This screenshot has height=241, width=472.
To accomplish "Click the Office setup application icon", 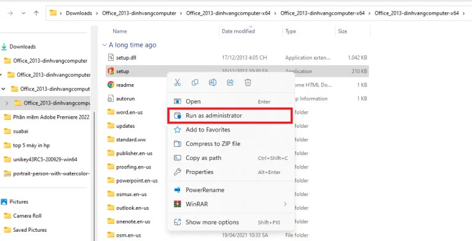I will click(x=111, y=71).
